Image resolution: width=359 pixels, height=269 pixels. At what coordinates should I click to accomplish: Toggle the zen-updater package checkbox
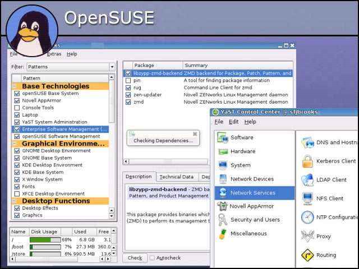pyautogui.click(x=128, y=95)
